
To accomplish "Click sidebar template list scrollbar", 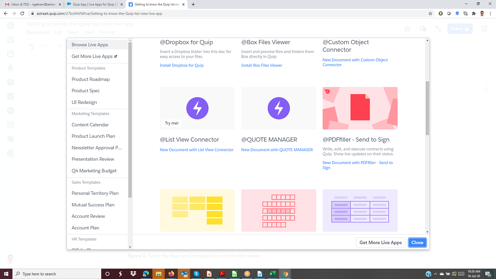I will coord(130,120).
